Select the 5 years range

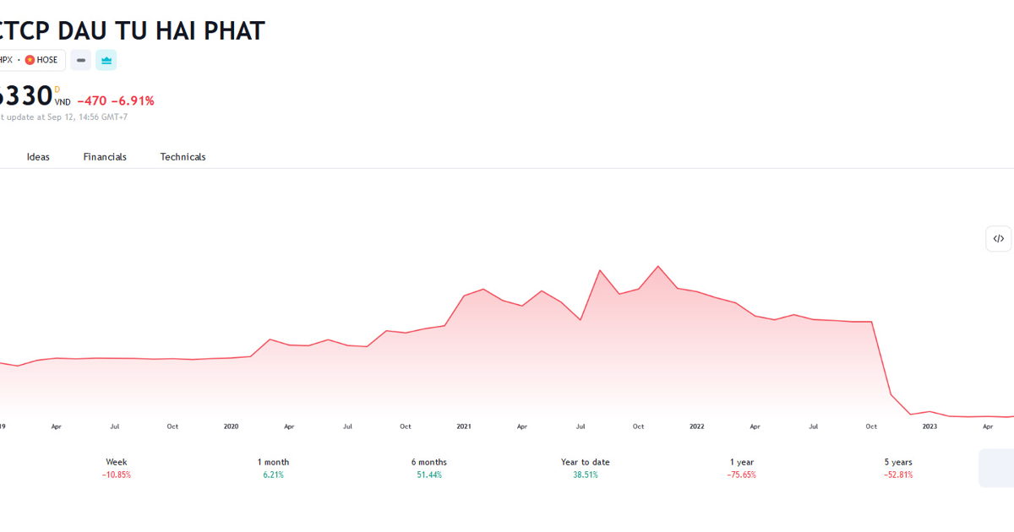tap(898, 468)
